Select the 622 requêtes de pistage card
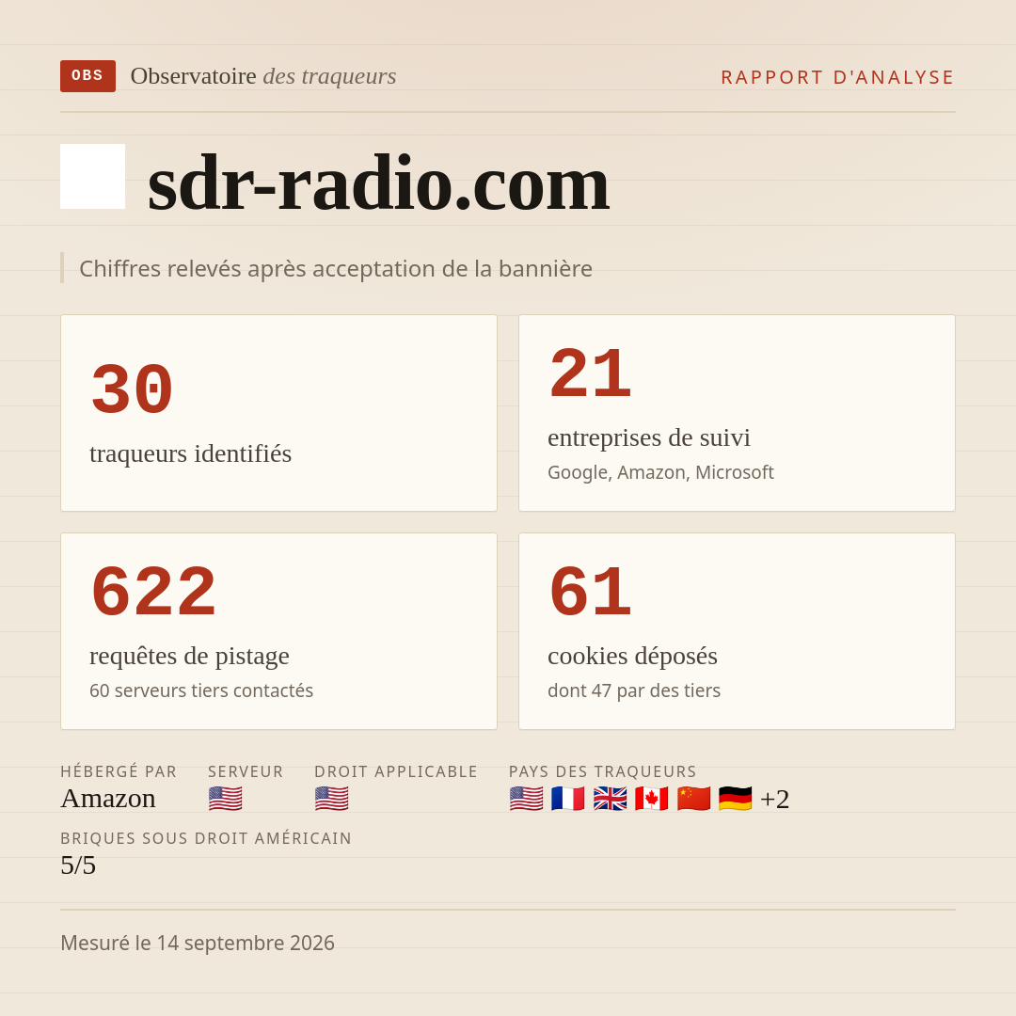This screenshot has height=1016, width=1016. click(x=278, y=631)
